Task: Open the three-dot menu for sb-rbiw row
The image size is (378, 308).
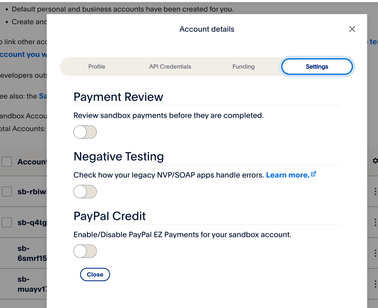Action: pos(375,192)
